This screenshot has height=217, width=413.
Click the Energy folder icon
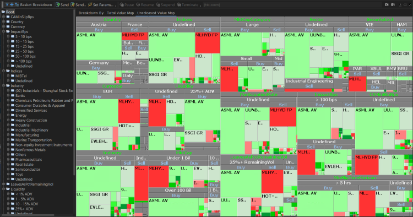click(x=13, y=115)
